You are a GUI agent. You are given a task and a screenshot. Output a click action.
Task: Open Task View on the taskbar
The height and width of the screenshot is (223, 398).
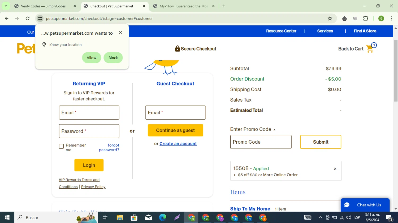point(105,217)
